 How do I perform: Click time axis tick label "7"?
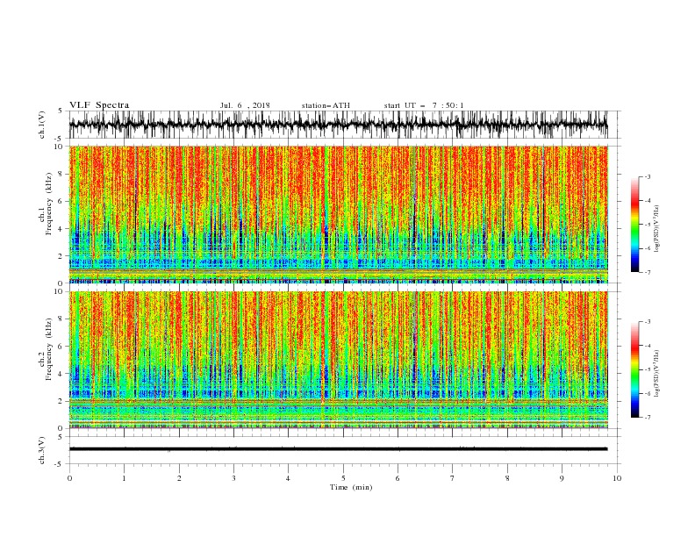click(453, 478)
